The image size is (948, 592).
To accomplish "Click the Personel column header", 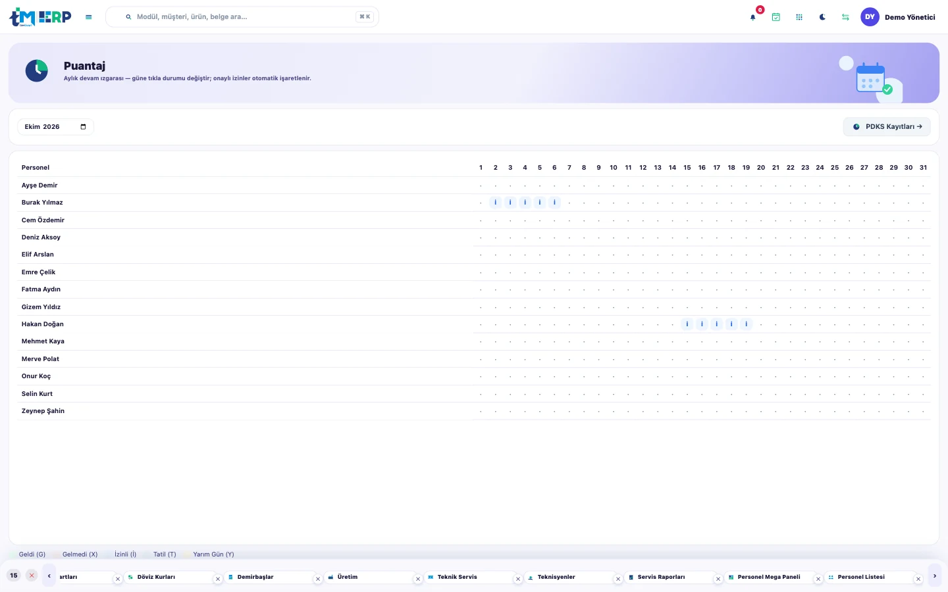I will click(x=36, y=168).
